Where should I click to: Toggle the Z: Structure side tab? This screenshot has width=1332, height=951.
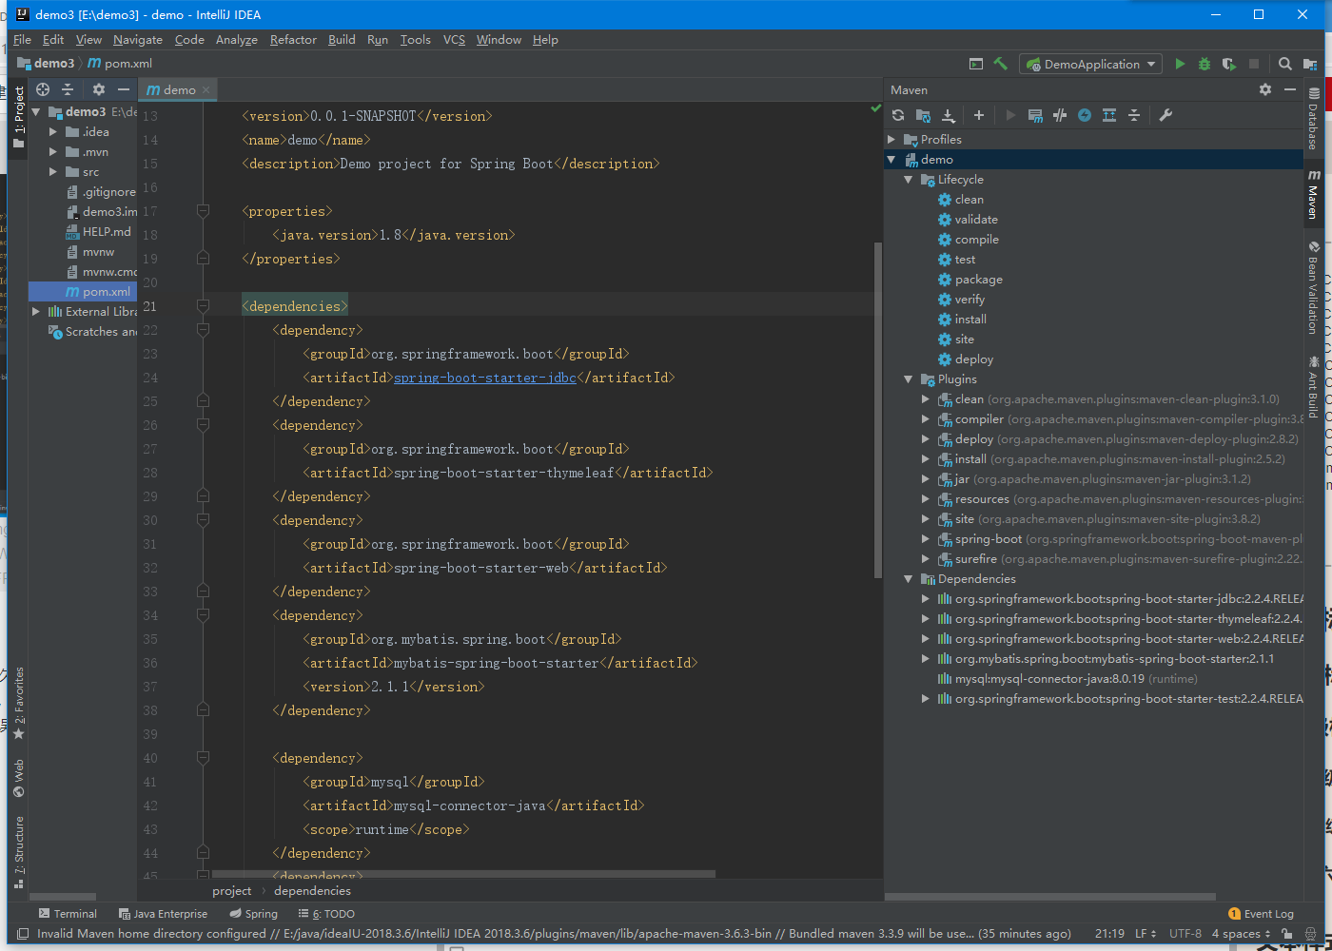coord(18,852)
